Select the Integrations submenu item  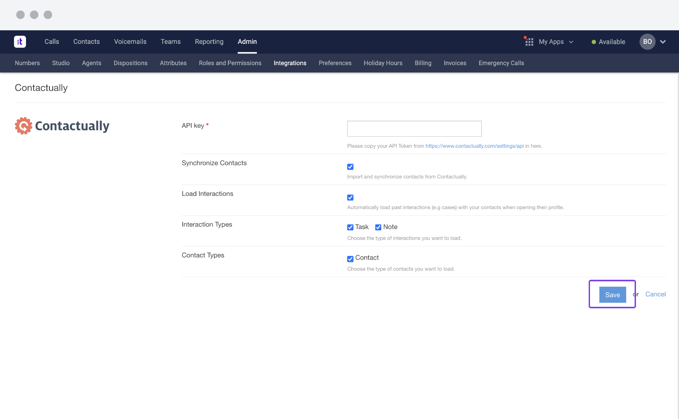pos(290,63)
